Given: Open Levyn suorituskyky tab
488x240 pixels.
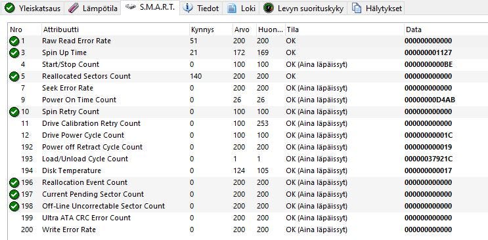Looking at the screenshot, I should click(x=303, y=8).
